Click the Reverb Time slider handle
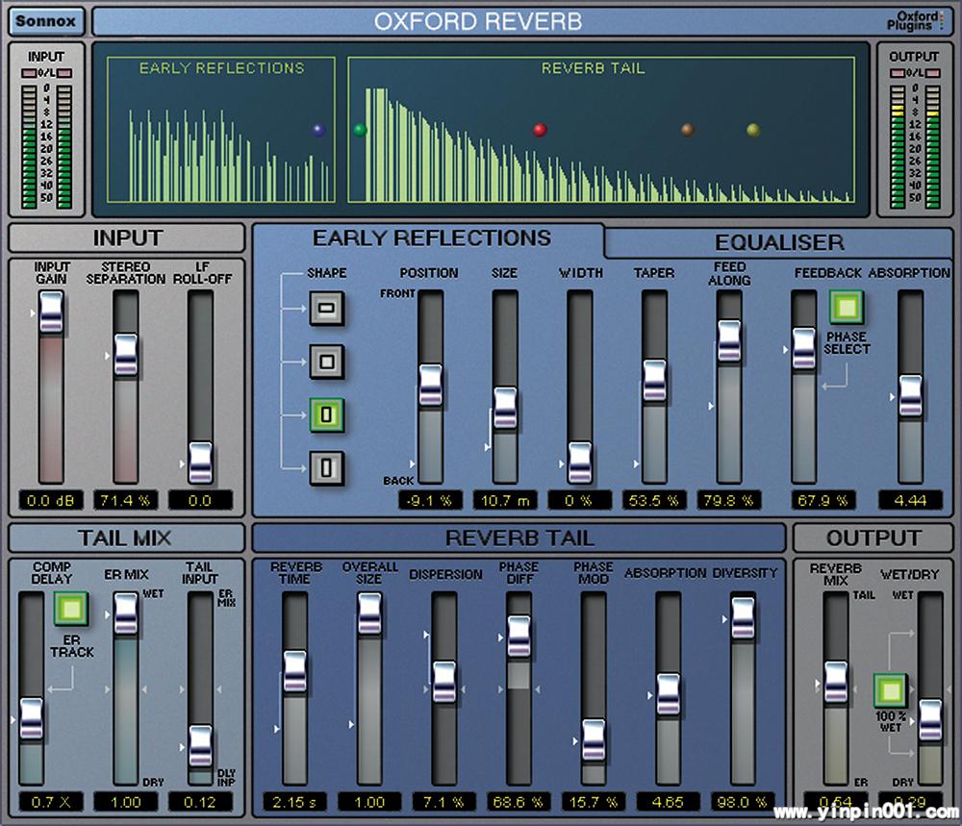 tap(294, 671)
